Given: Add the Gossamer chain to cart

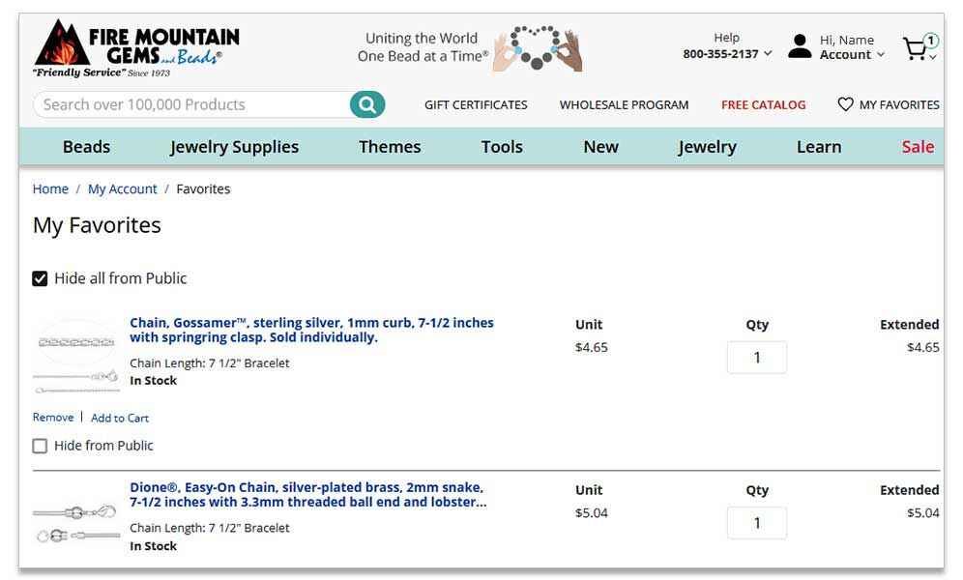Looking at the screenshot, I should [x=120, y=418].
